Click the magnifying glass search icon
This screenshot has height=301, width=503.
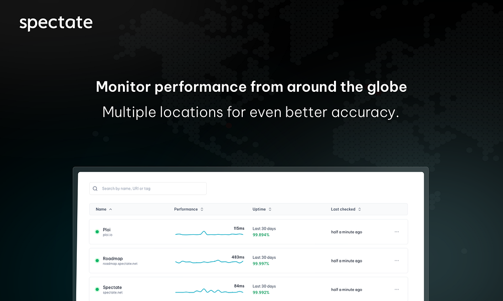pos(95,188)
